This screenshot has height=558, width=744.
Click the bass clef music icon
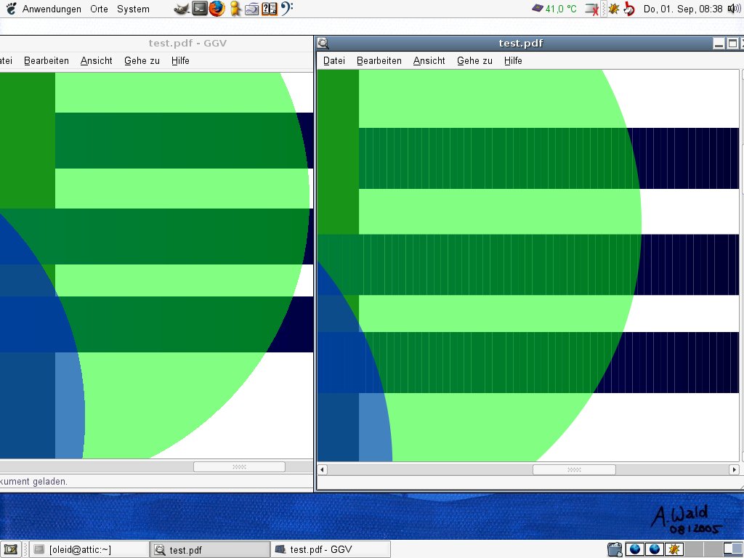tap(286, 9)
